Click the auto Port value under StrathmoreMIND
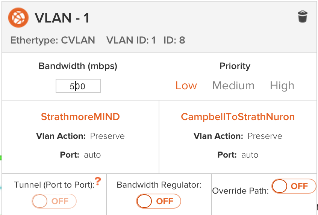 (x=92, y=155)
